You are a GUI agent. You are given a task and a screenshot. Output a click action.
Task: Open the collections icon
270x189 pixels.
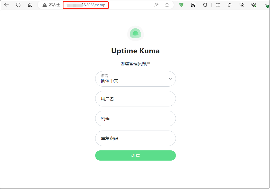(x=242, y=5)
